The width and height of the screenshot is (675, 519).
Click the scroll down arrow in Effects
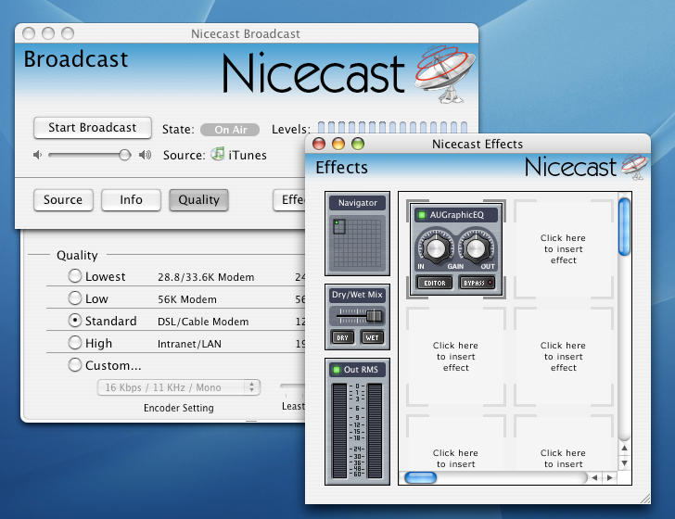624,463
